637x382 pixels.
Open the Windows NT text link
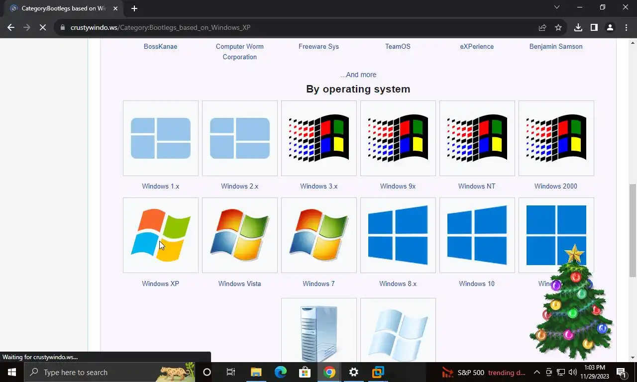[x=477, y=186]
